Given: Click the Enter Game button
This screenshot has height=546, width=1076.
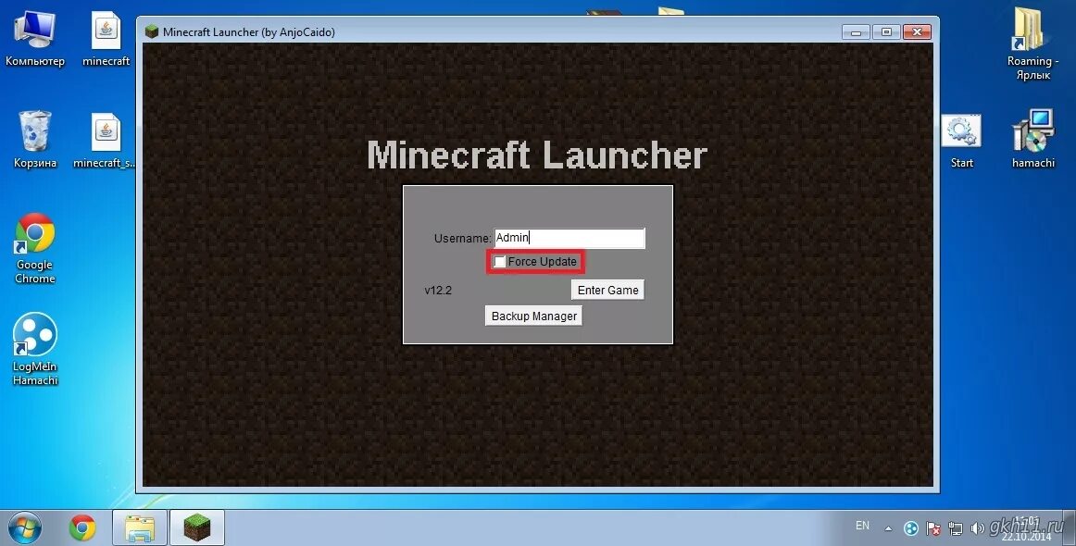Looking at the screenshot, I should 607,291.
